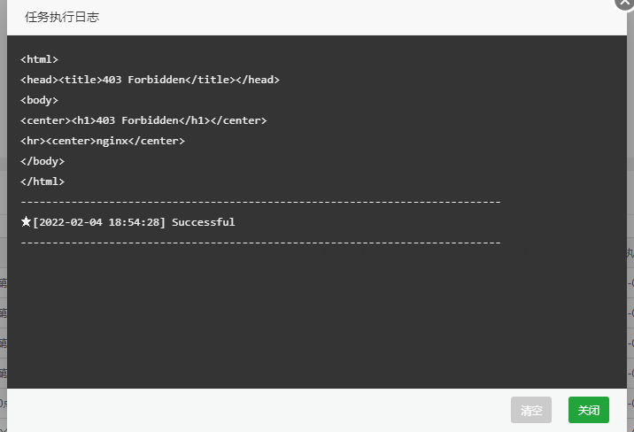
Task: Click the opening <body> log line
Action: pyautogui.click(x=39, y=100)
